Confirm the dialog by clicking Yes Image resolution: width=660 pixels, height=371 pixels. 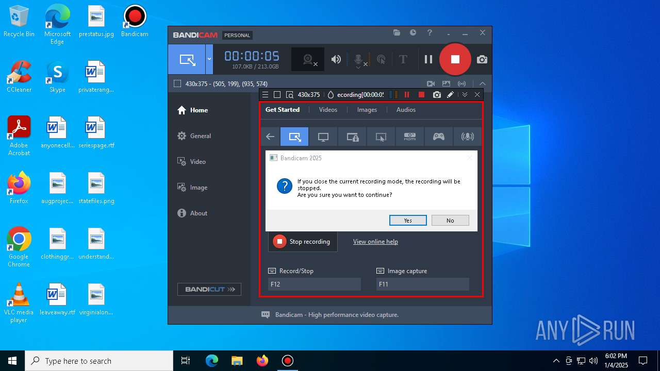[x=408, y=221]
